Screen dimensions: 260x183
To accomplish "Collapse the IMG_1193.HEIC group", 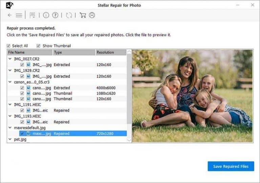I will pos(10,116).
